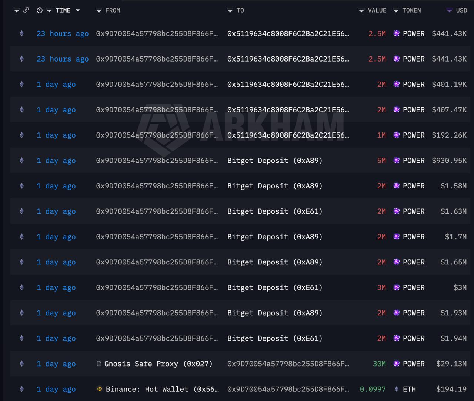Click the Ethereum chain icon in $930.95K row

click(21, 161)
